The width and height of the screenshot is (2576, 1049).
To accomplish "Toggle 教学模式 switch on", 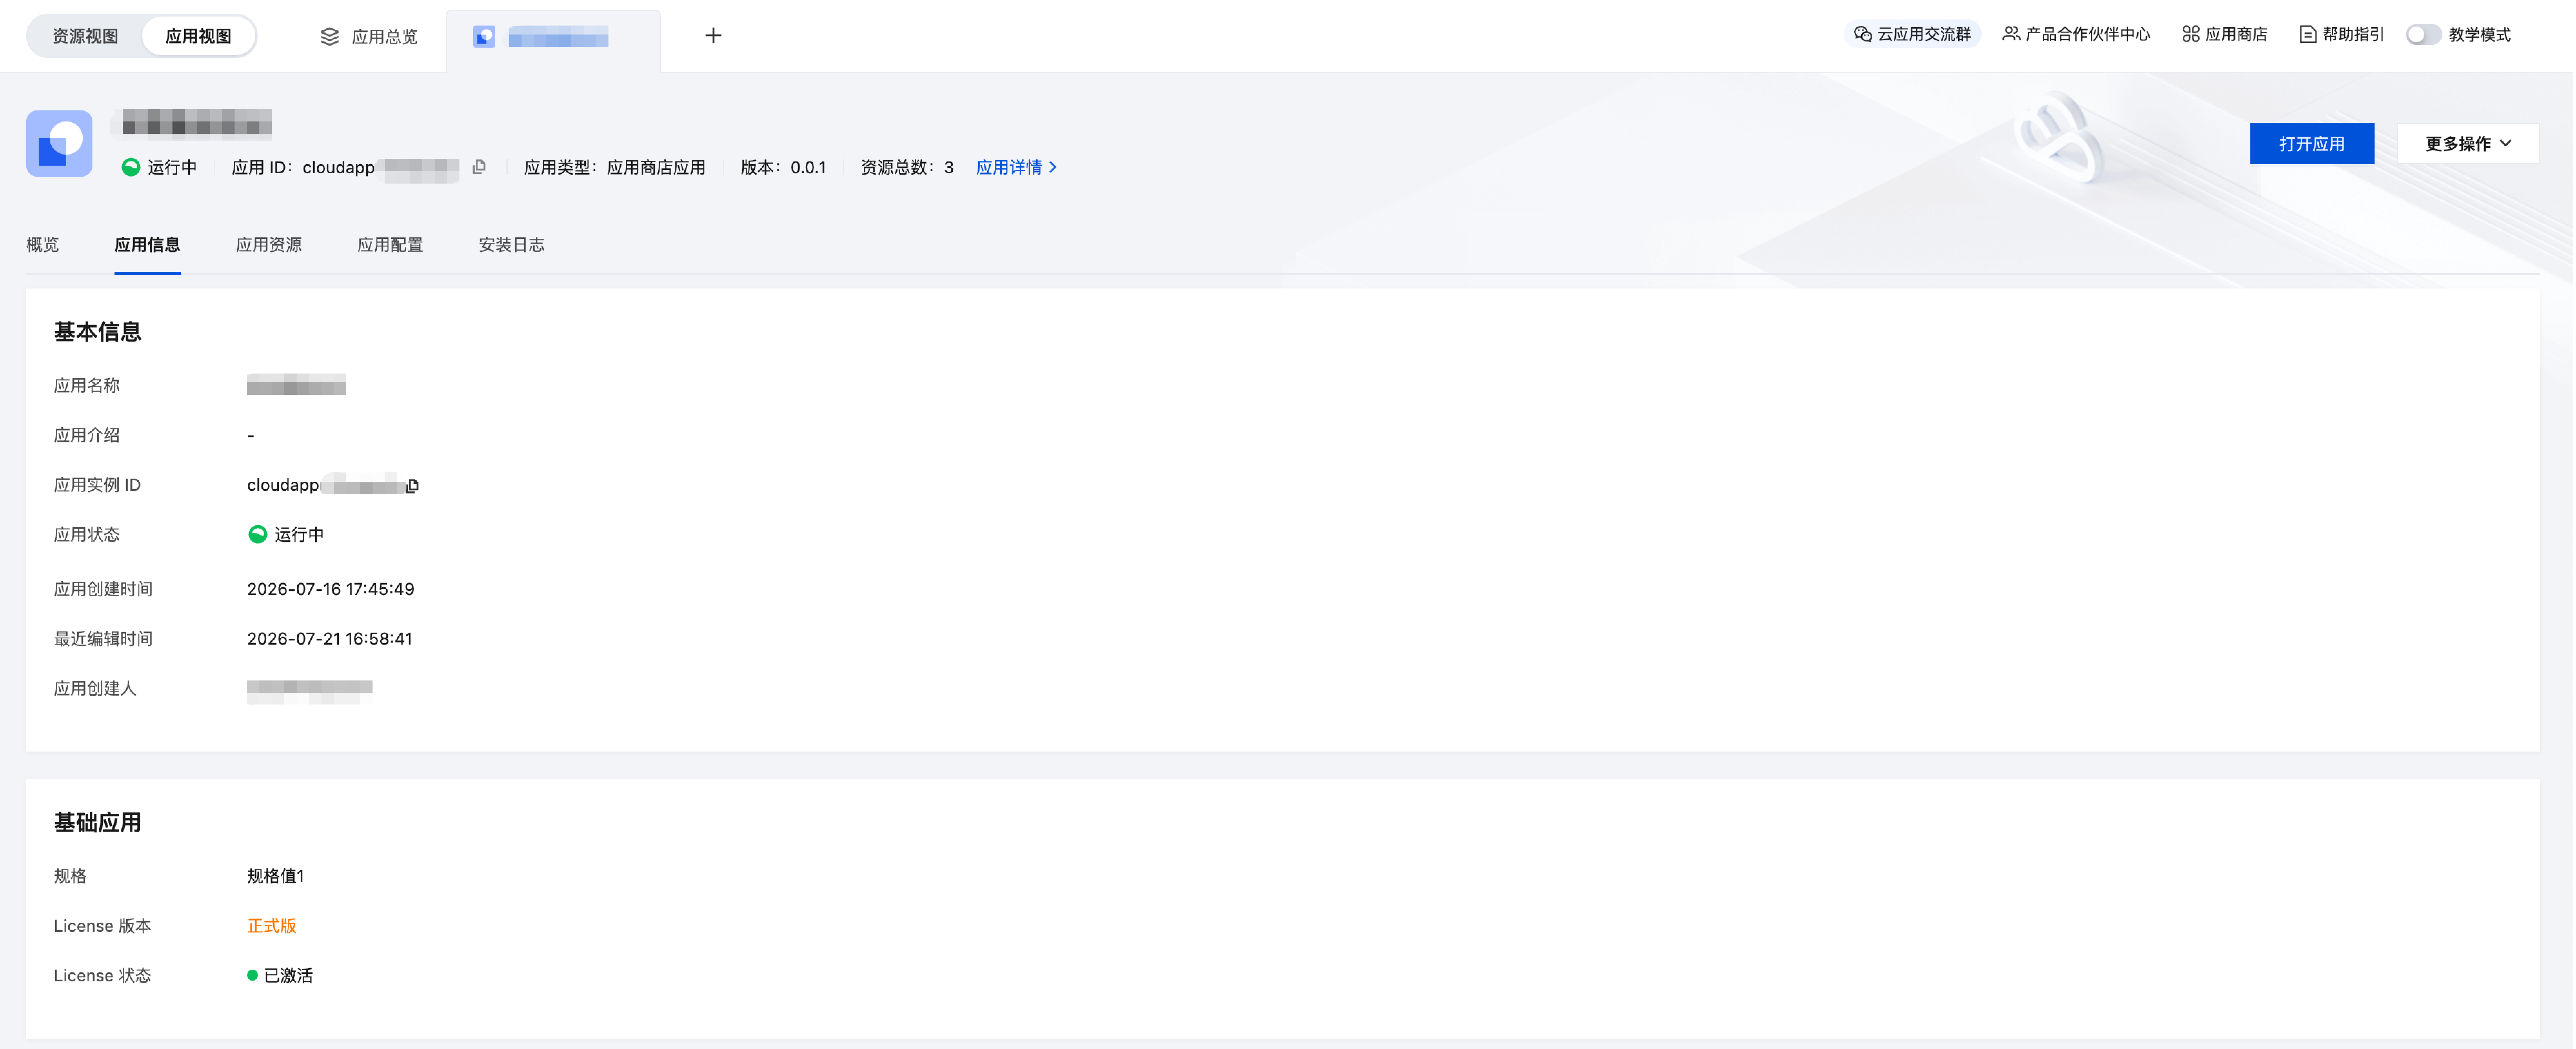I will [x=2423, y=34].
